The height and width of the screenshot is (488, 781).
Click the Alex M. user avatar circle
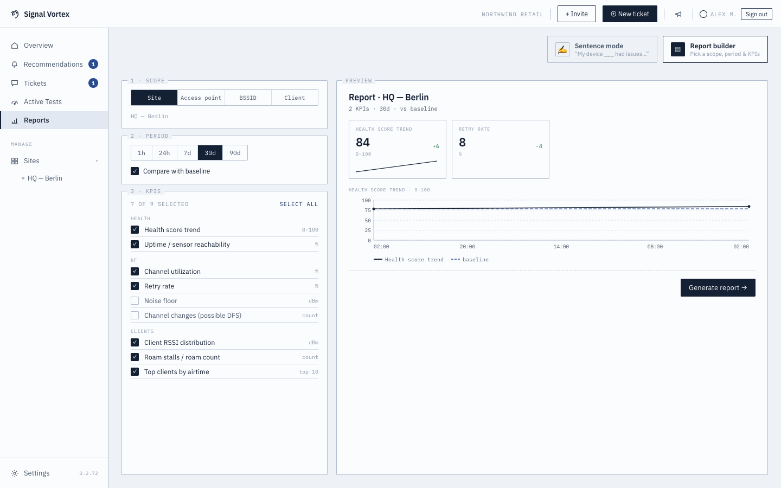click(x=703, y=14)
